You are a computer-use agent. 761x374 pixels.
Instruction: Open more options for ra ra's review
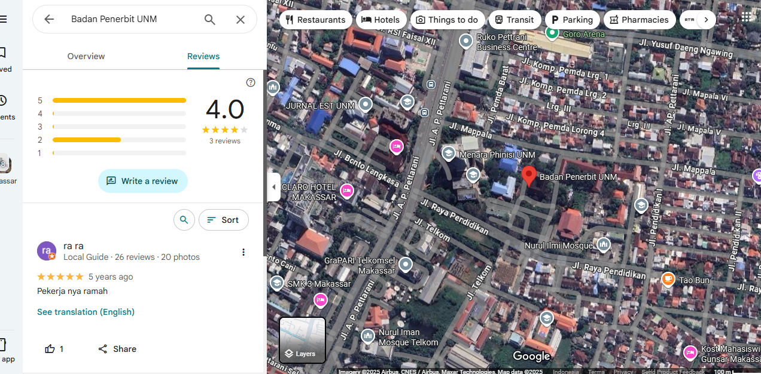click(243, 252)
